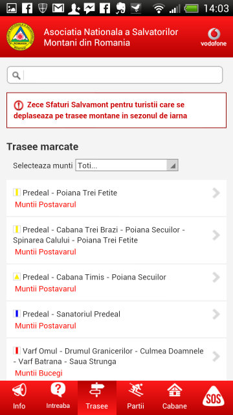This screenshot has width=233, height=415.
Task: Click the blue stripe trail marker swatch
Action: (17, 314)
